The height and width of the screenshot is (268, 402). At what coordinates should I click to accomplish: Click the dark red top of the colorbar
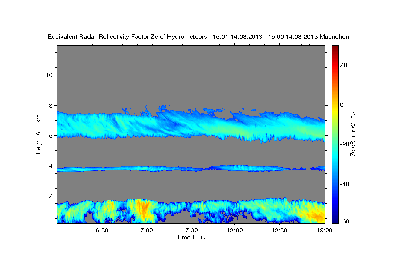tap(335, 49)
